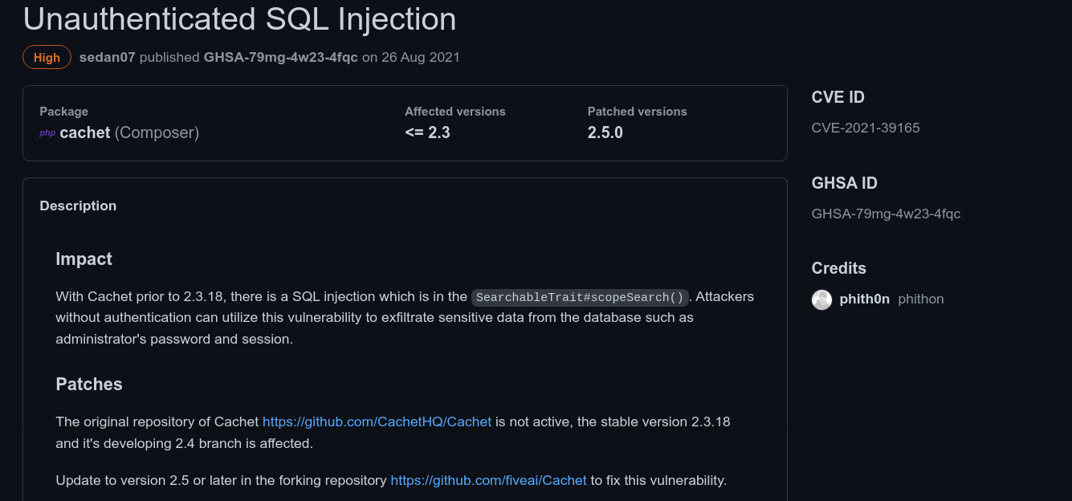
Task: Click the Unauthenticated SQL Injection title
Action: (x=239, y=18)
